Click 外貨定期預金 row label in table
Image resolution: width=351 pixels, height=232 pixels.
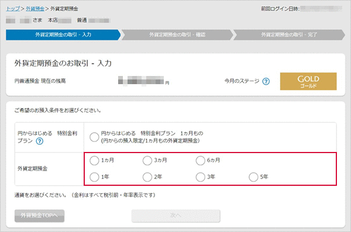(32, 169)
